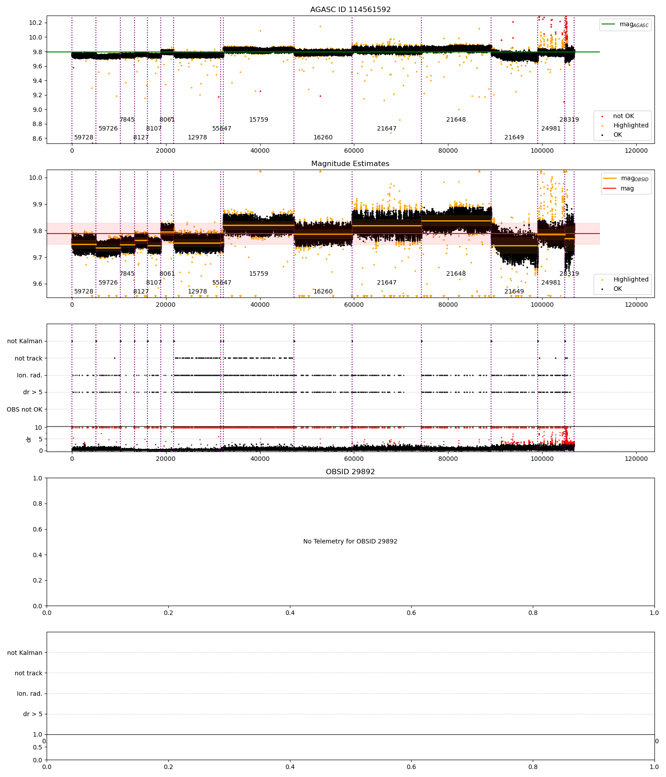Viewport: 666px width, 777px height.
Task: Select OBSID label 59728 in the AGASC ID plot
Action: 84,138
